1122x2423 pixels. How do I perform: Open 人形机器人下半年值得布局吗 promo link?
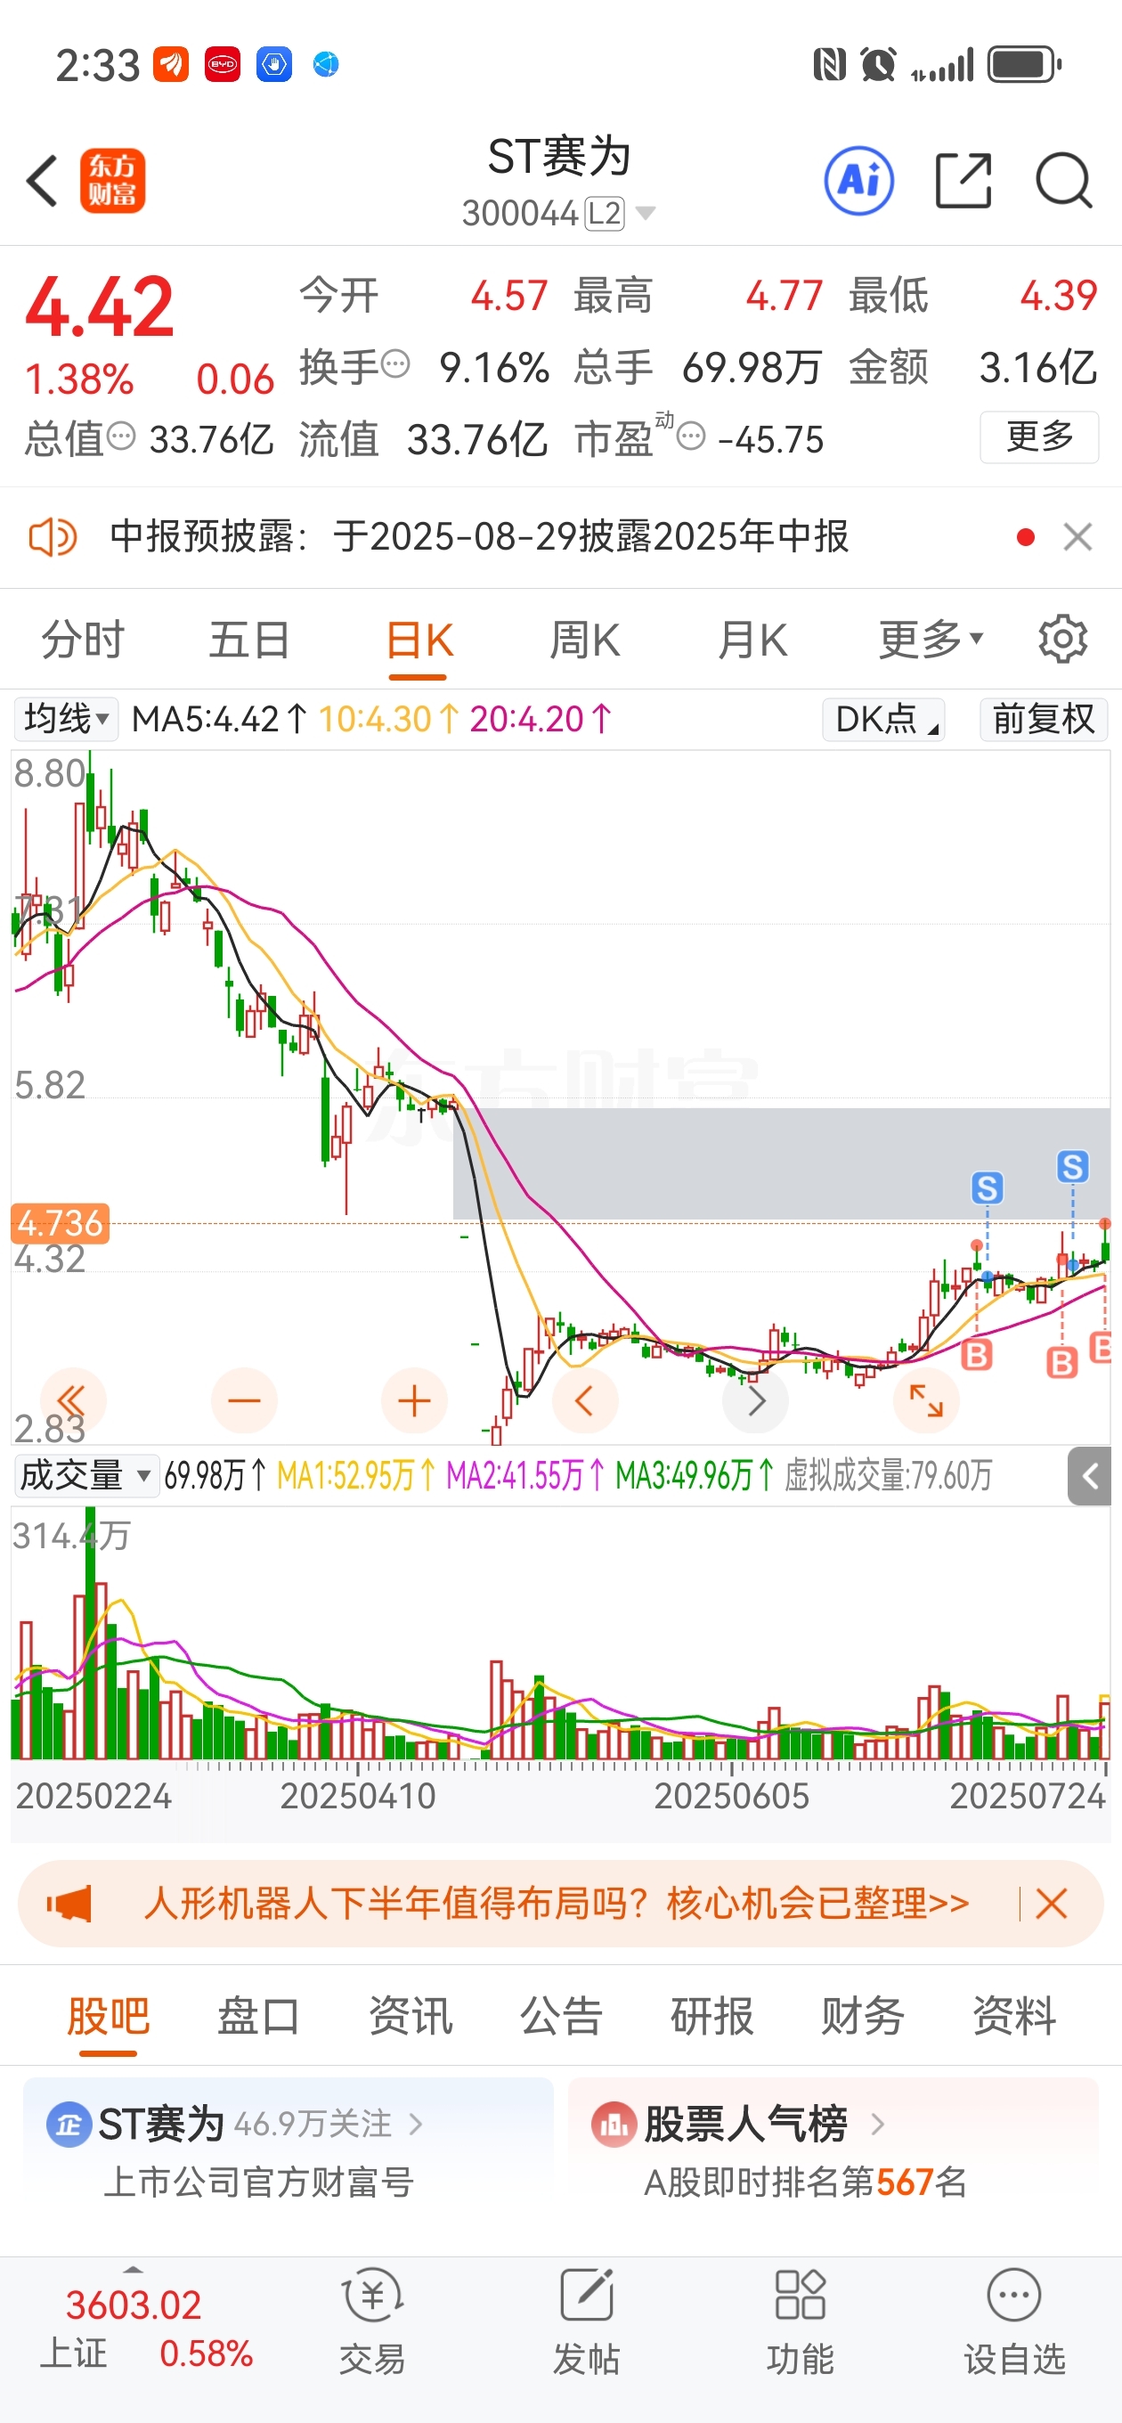(556, 1904)
